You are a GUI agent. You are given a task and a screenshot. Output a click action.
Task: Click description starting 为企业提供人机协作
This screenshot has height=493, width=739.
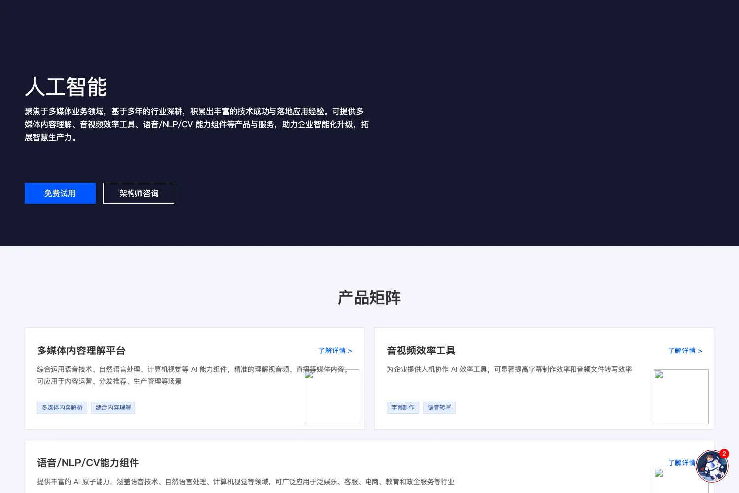click(509, 369)
